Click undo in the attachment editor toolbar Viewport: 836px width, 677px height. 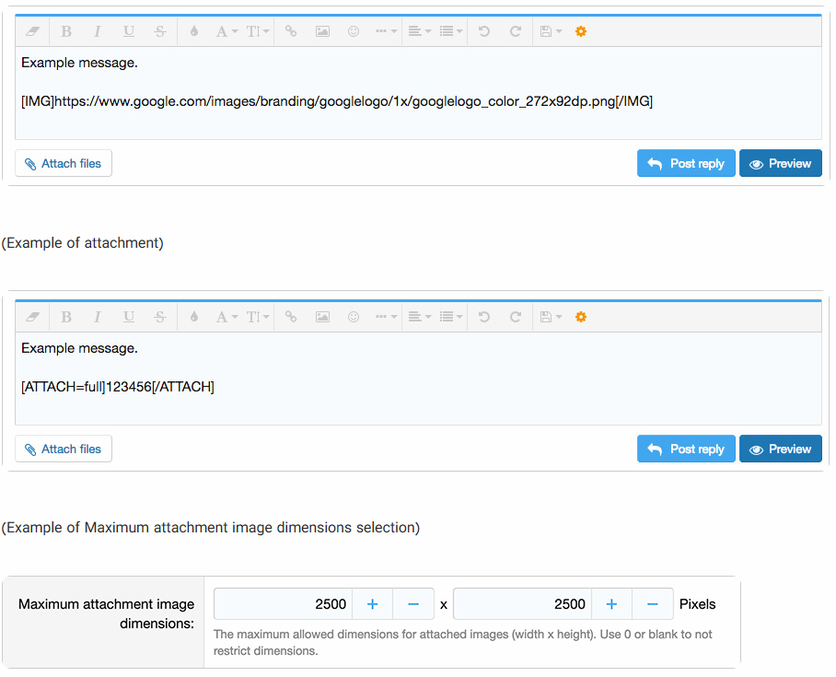(484, 317)
